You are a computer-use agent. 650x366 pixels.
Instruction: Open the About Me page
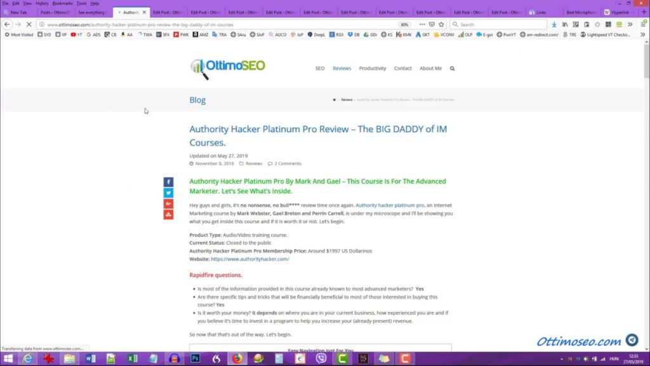431,69
